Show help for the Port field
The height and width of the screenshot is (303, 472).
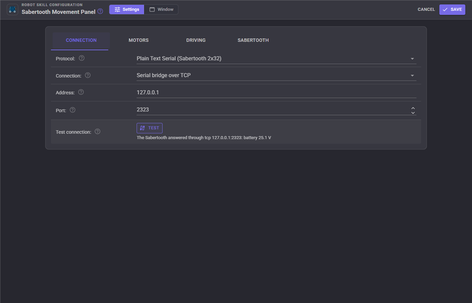tap(72, 110)
